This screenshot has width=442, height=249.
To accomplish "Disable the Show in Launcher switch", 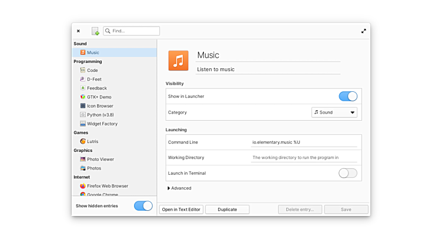I will pyautogui.click(x=348, y=97).
